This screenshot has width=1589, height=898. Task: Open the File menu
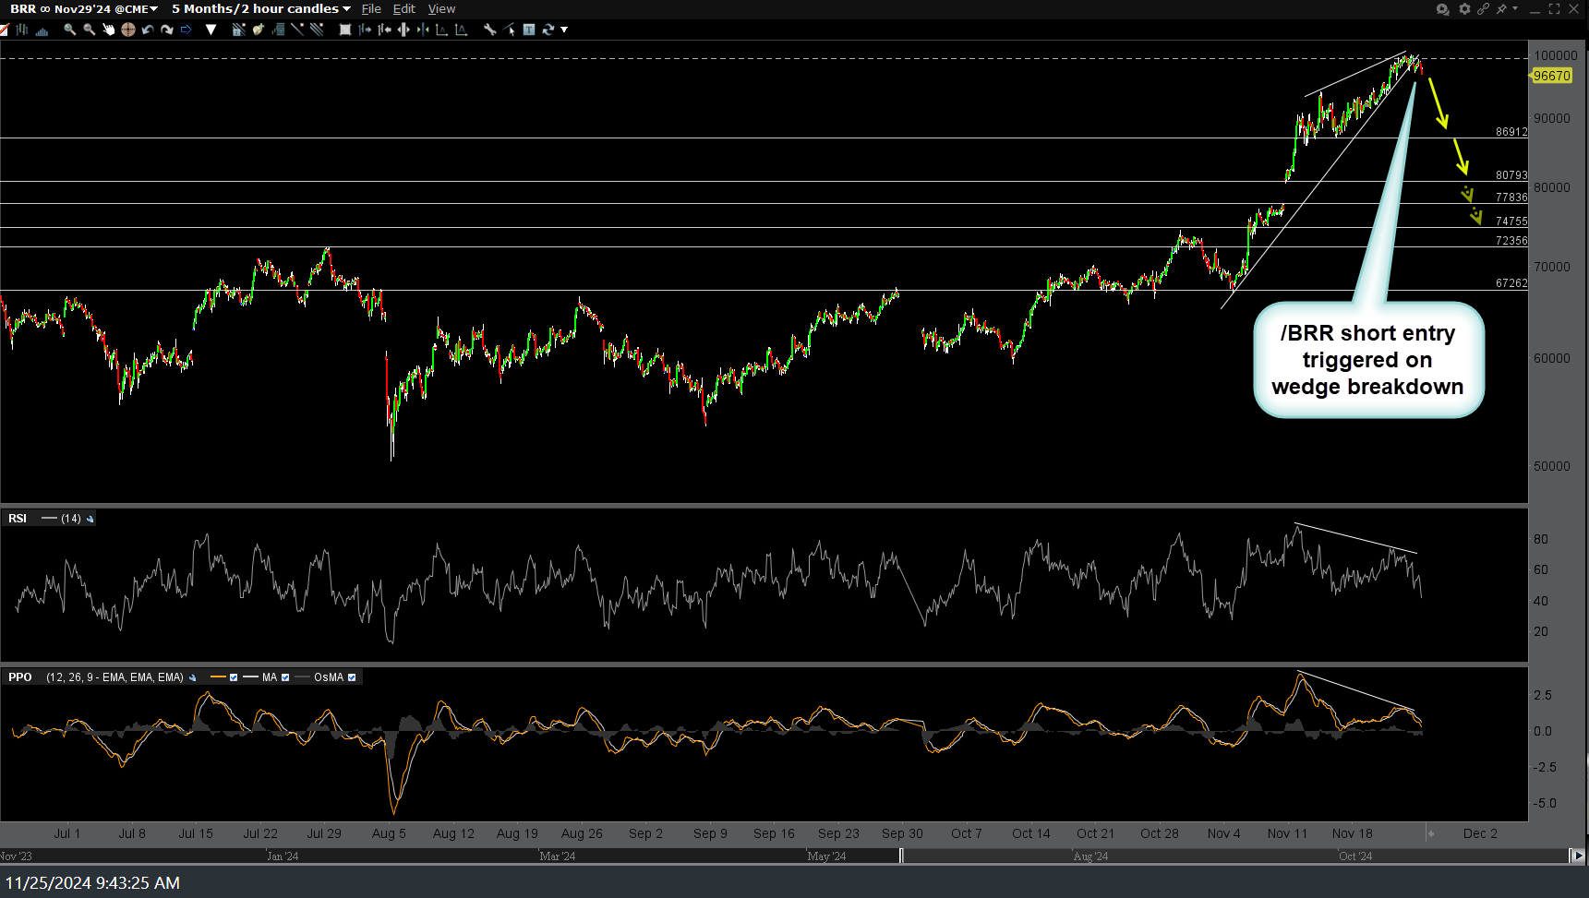[371, 9]
